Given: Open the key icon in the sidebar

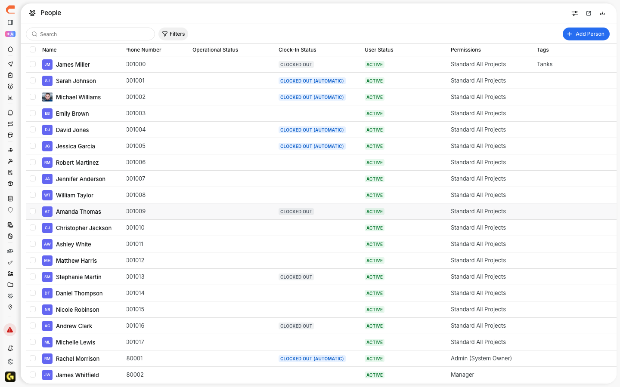Looking at the screenshot, I should click(10, 262).
